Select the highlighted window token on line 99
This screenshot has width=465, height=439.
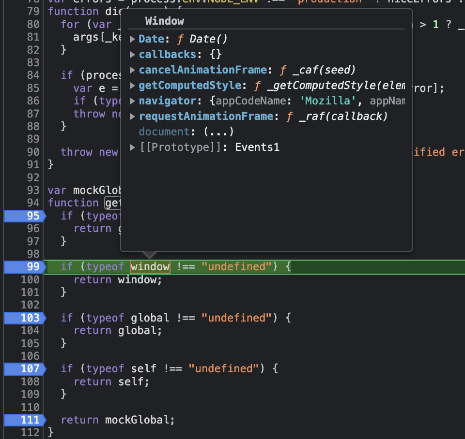[150, 266]
